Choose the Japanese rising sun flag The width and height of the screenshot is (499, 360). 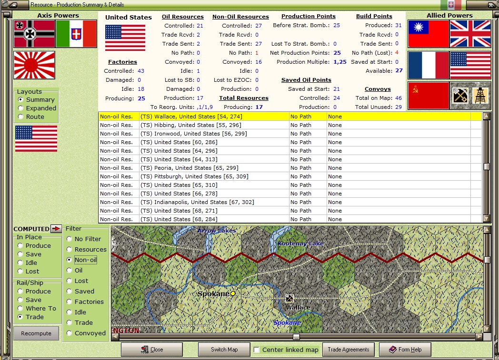(34, 65)
